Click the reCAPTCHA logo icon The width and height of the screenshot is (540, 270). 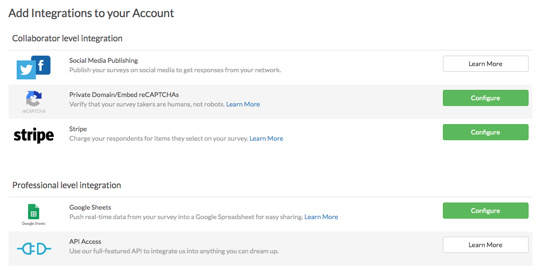(33, 99)
